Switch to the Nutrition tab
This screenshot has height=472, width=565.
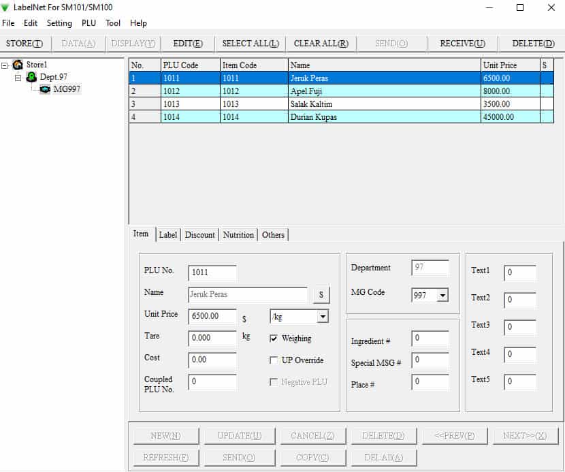pos(238,235)
